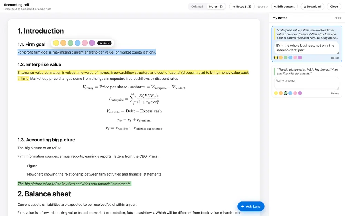
Task: Click the quoted big picture excerpt in notes
Action: [307, 72]
